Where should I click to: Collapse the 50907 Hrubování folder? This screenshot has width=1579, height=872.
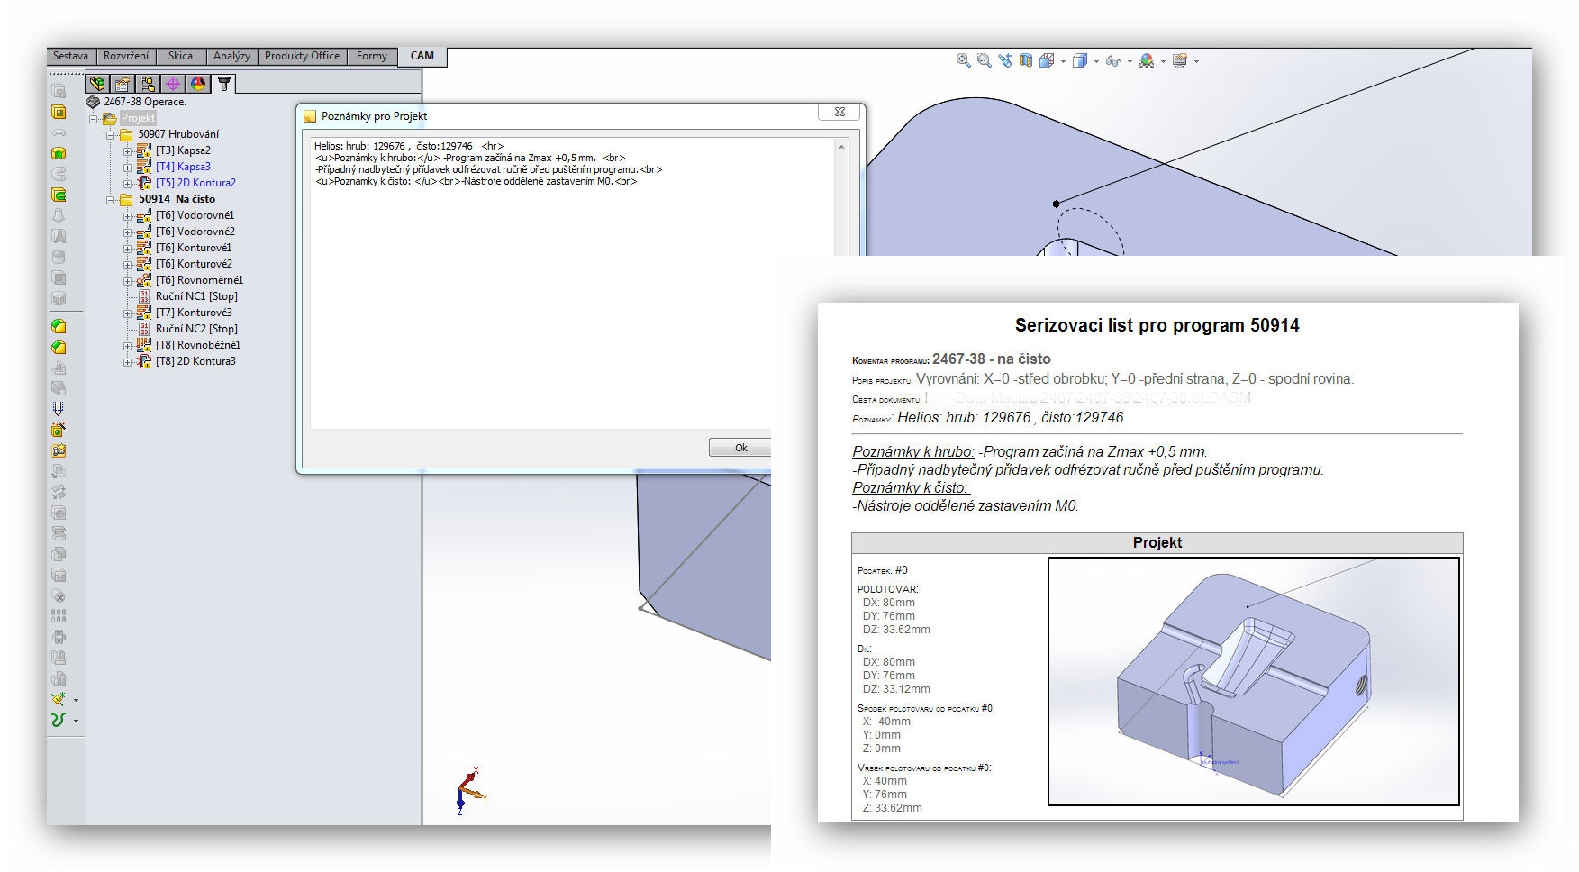click(110, 135)
